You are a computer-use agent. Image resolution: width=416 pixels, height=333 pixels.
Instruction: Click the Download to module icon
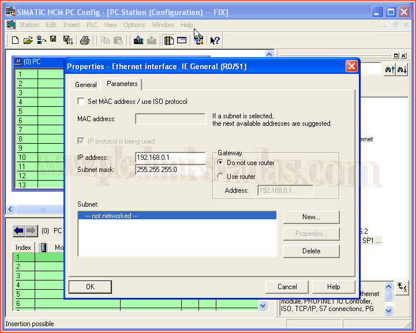pyautogui.click(x=138, y=40)
